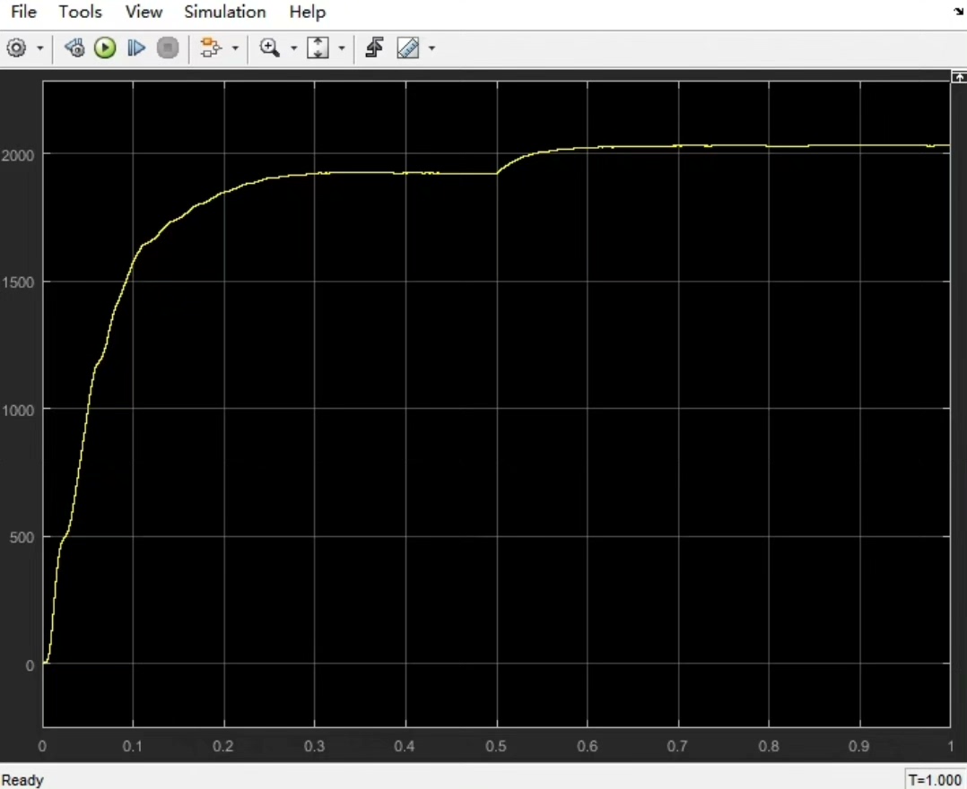Click the Ready status text
This screenshot has height=789, width=967.
tap(22, 780)
